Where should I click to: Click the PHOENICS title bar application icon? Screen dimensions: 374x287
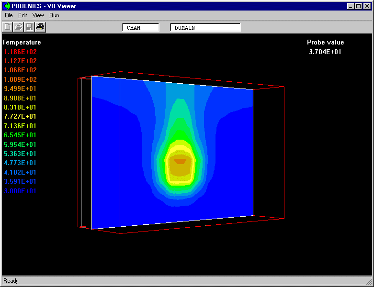click(x=7, y=6)
